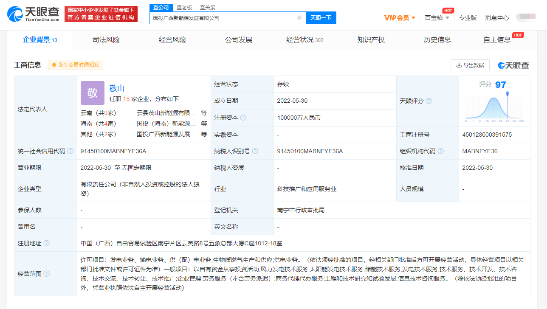
Task: Open the VIP会员 dropdown menu
Action: (400, 18)
